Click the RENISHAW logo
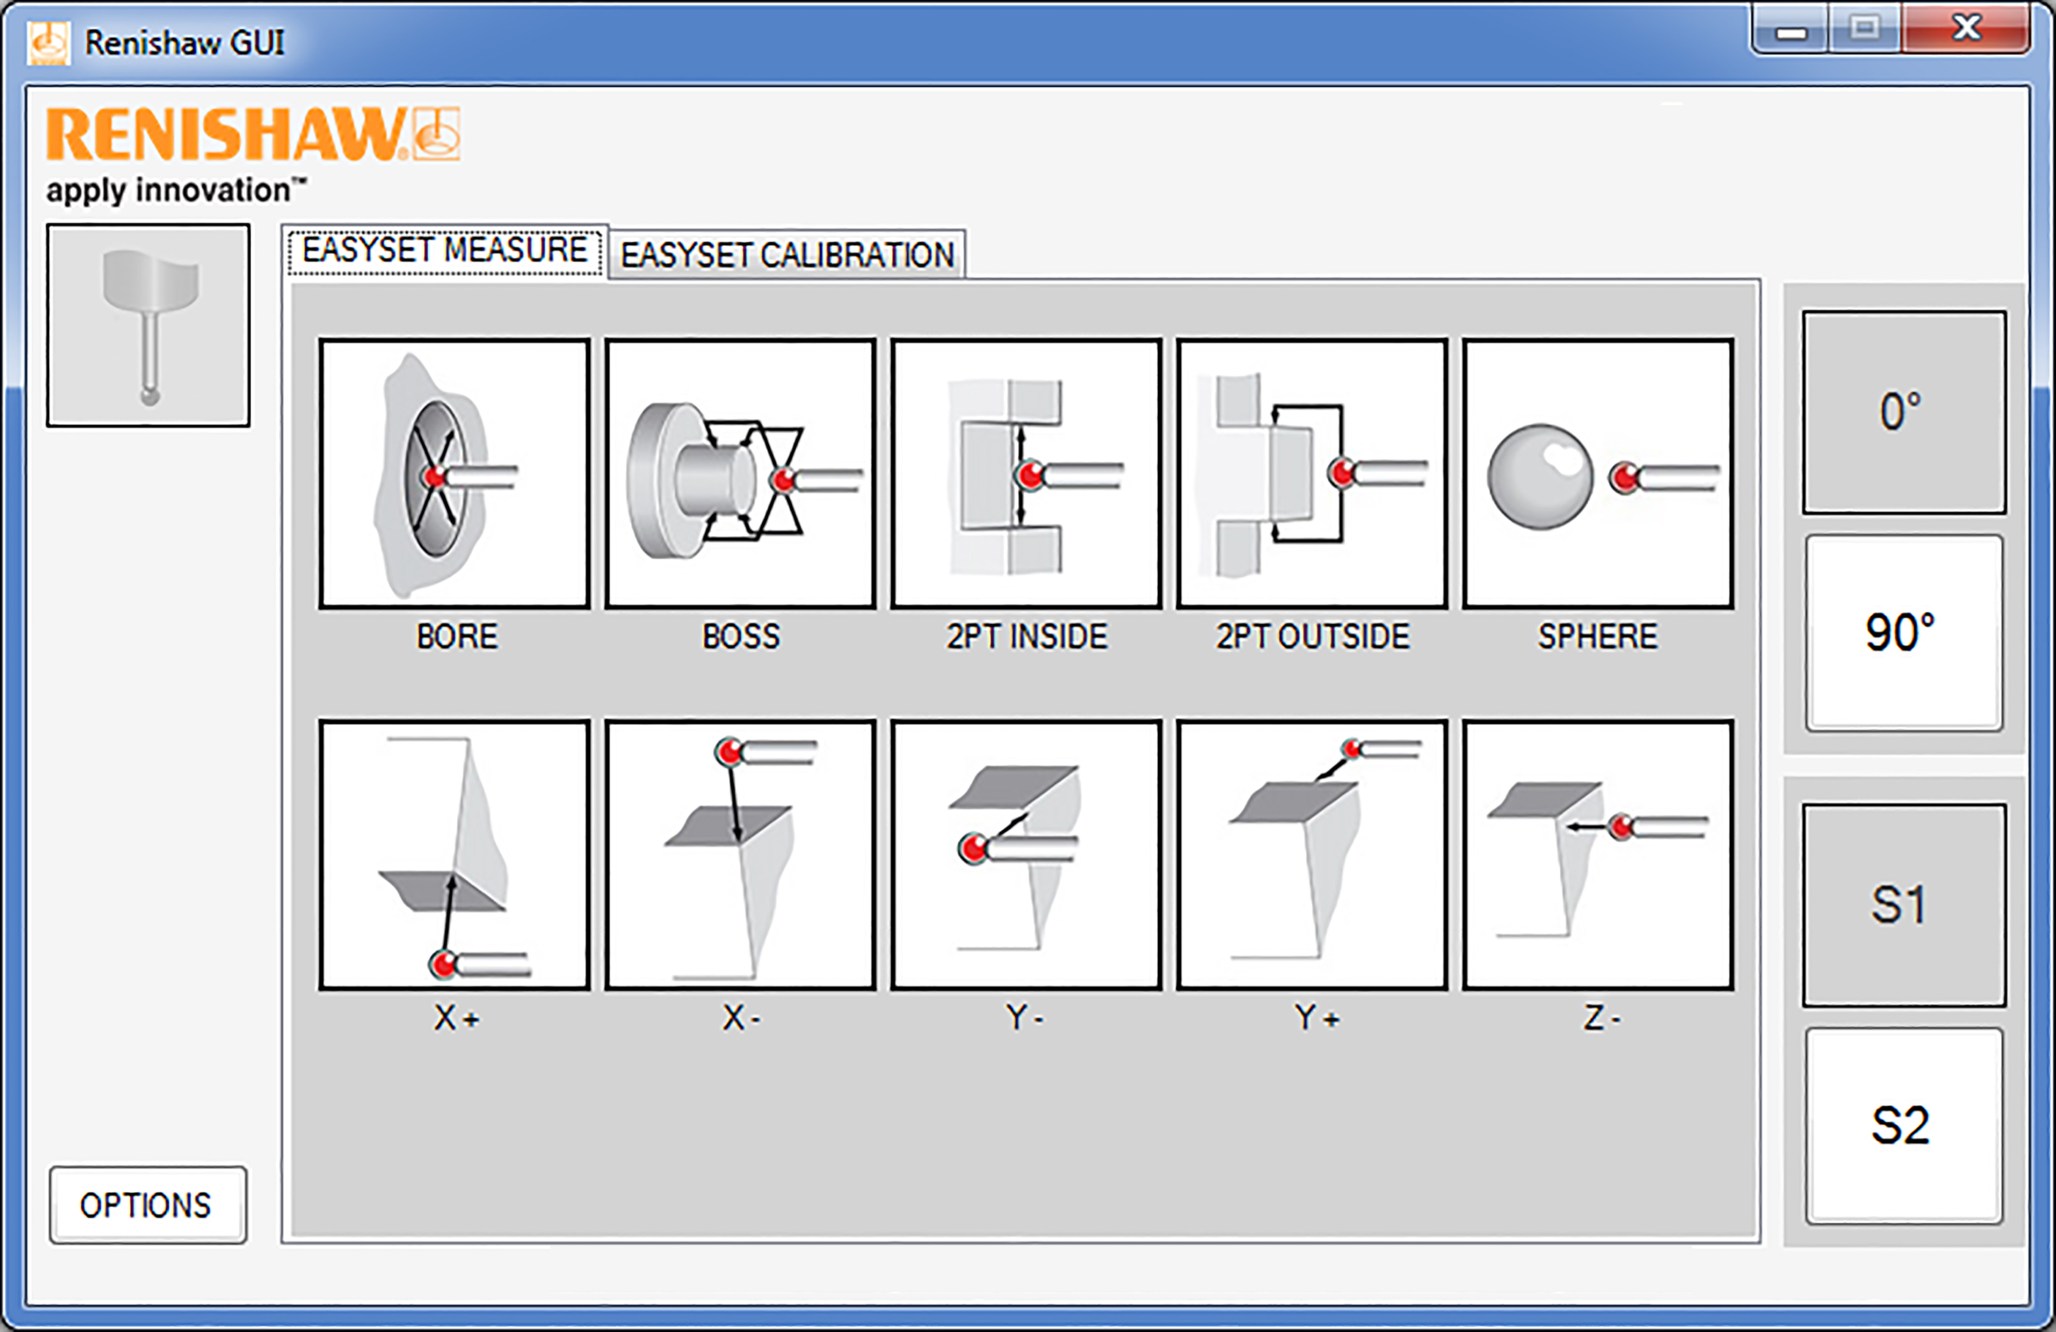 pyautogui.click(x=252, y=134)
